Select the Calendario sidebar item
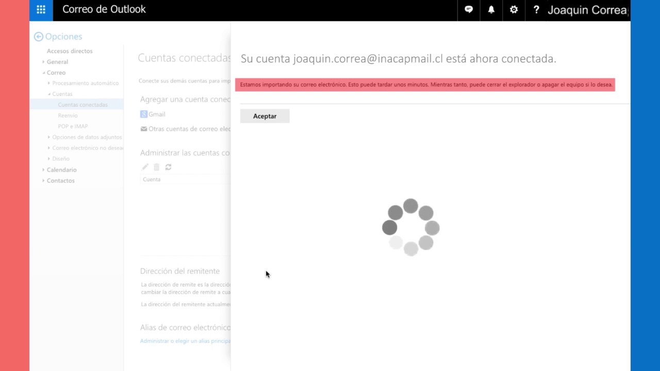The height and width of the screenshot is (371, 660). click(x=61, y=170)
